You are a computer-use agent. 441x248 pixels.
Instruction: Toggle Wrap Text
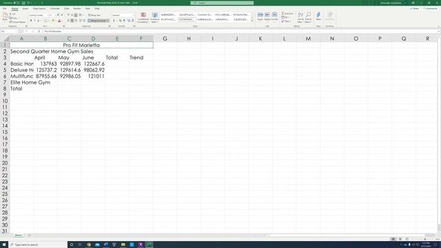94,15
